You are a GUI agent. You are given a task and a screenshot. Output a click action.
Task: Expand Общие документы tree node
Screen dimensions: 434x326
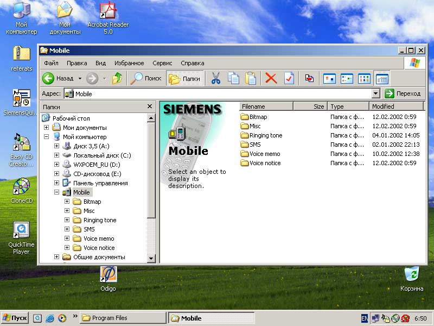click(x=56, y=256)
